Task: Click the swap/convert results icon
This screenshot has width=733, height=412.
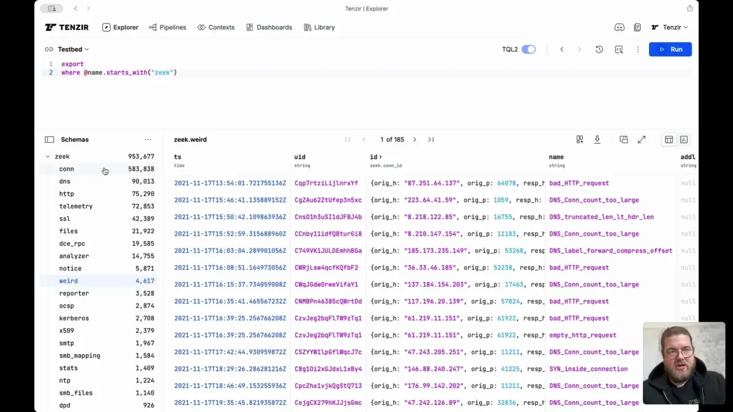Action: pyautogui.click(x=624, y=139)
